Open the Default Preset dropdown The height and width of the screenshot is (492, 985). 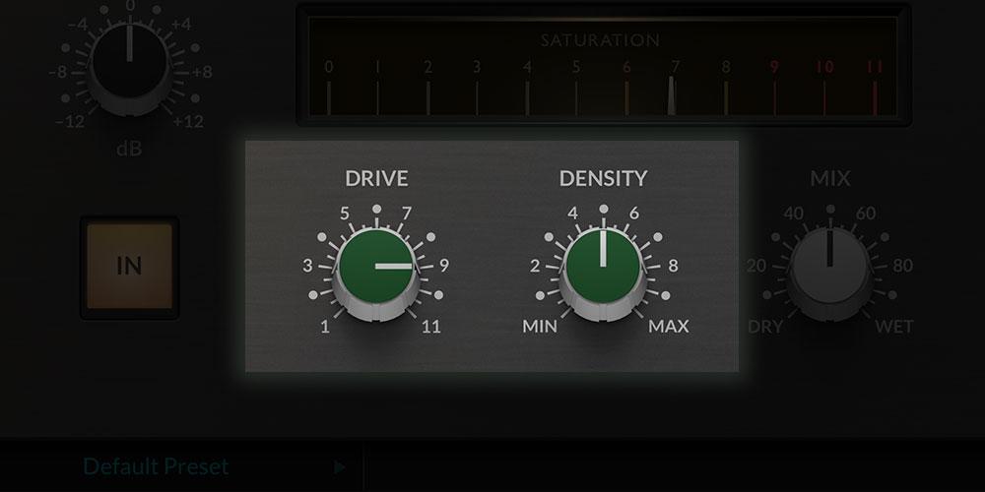(x=156, y=466)
